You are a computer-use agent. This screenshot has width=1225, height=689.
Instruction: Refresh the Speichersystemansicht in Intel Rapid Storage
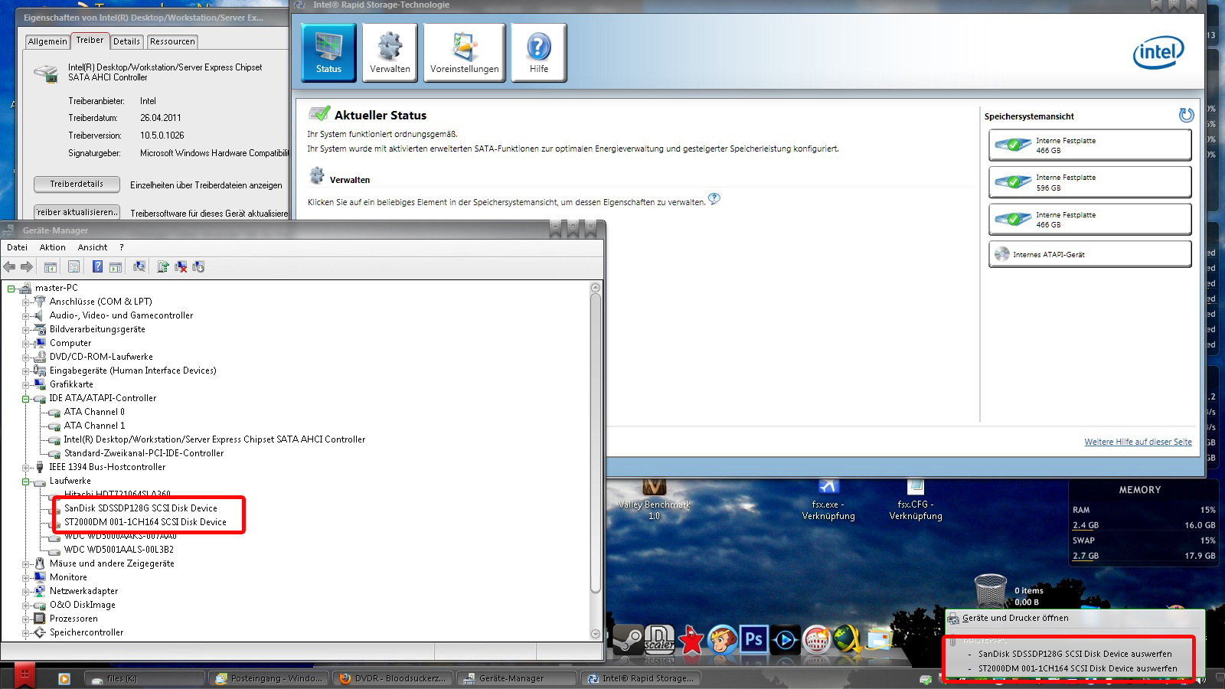[1186, 115]
